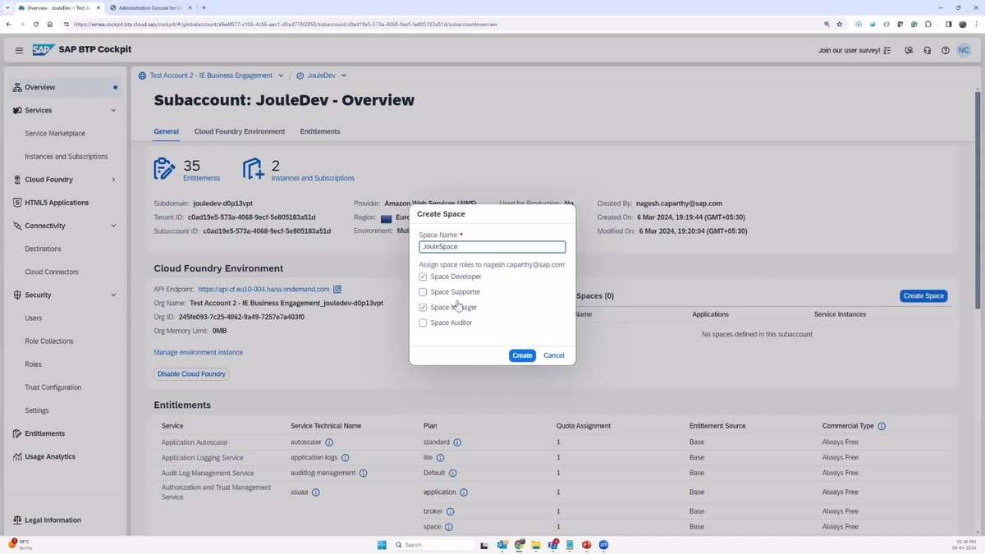The height and width of the screenshot is (554, 985).
Task: Check the Space Auditor checkbox
Action: tap(423, 323)
